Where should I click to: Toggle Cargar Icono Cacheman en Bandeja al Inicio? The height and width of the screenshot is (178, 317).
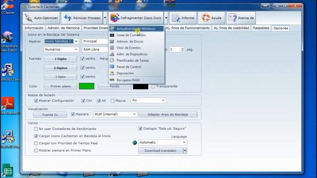36,136
